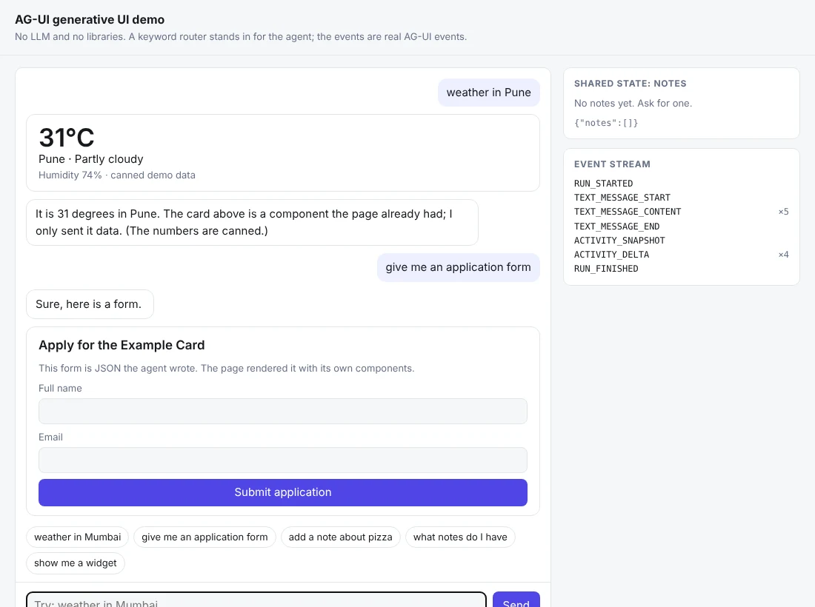This screenshot has width=815, height=607.
Task: Submit the application with the Submit application button
Action: (283, 492)
